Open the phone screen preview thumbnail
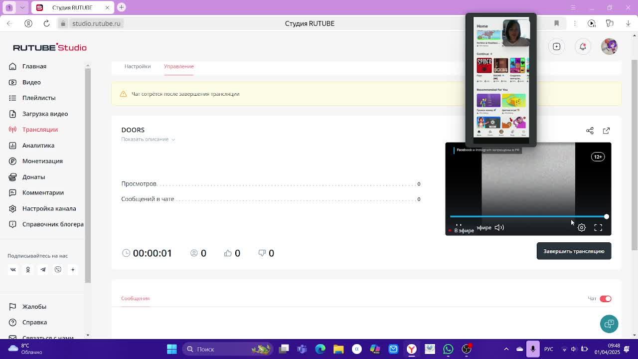This screenshot has width=638, height=359. [x=501, y=80]
